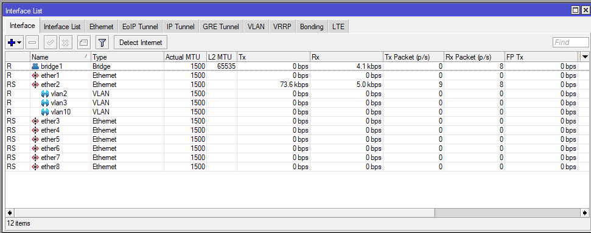Click the left arrow of horizontal scrollbar
The image size is (591, 233).
9,213
